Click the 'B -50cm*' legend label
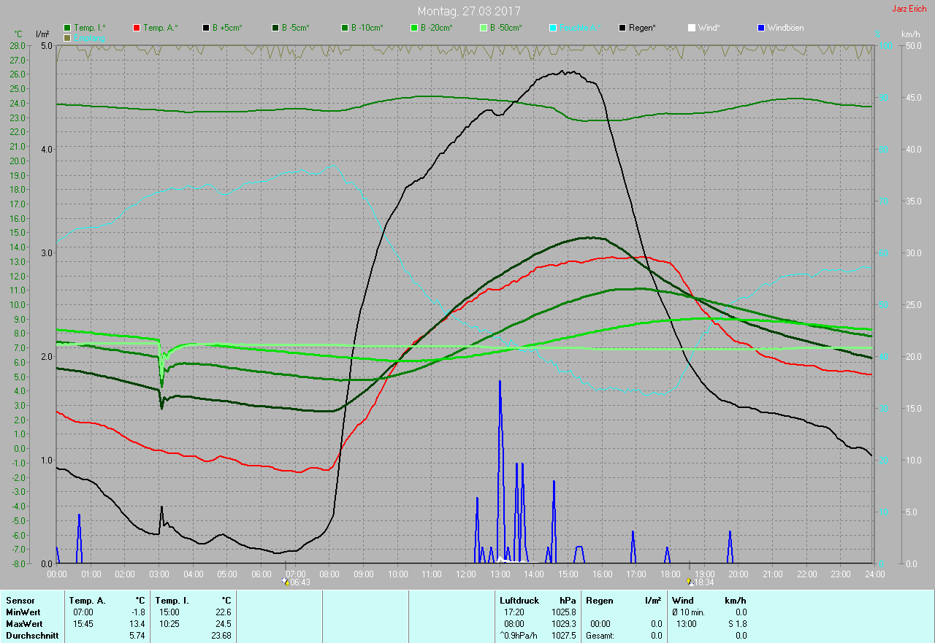 [505, 28]
